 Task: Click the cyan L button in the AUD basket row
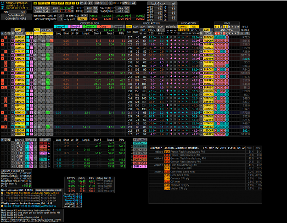27,143
